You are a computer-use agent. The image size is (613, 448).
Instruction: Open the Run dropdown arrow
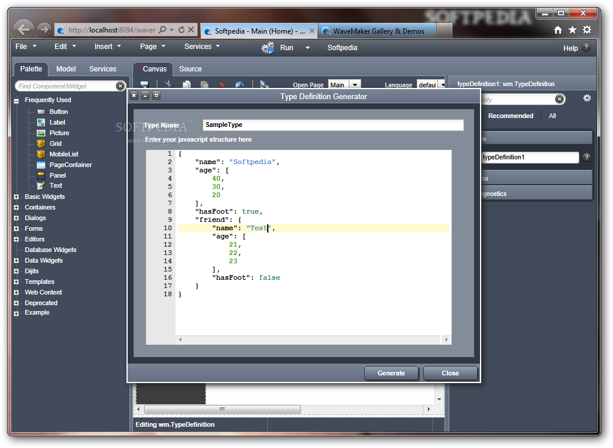pos(307,48)
